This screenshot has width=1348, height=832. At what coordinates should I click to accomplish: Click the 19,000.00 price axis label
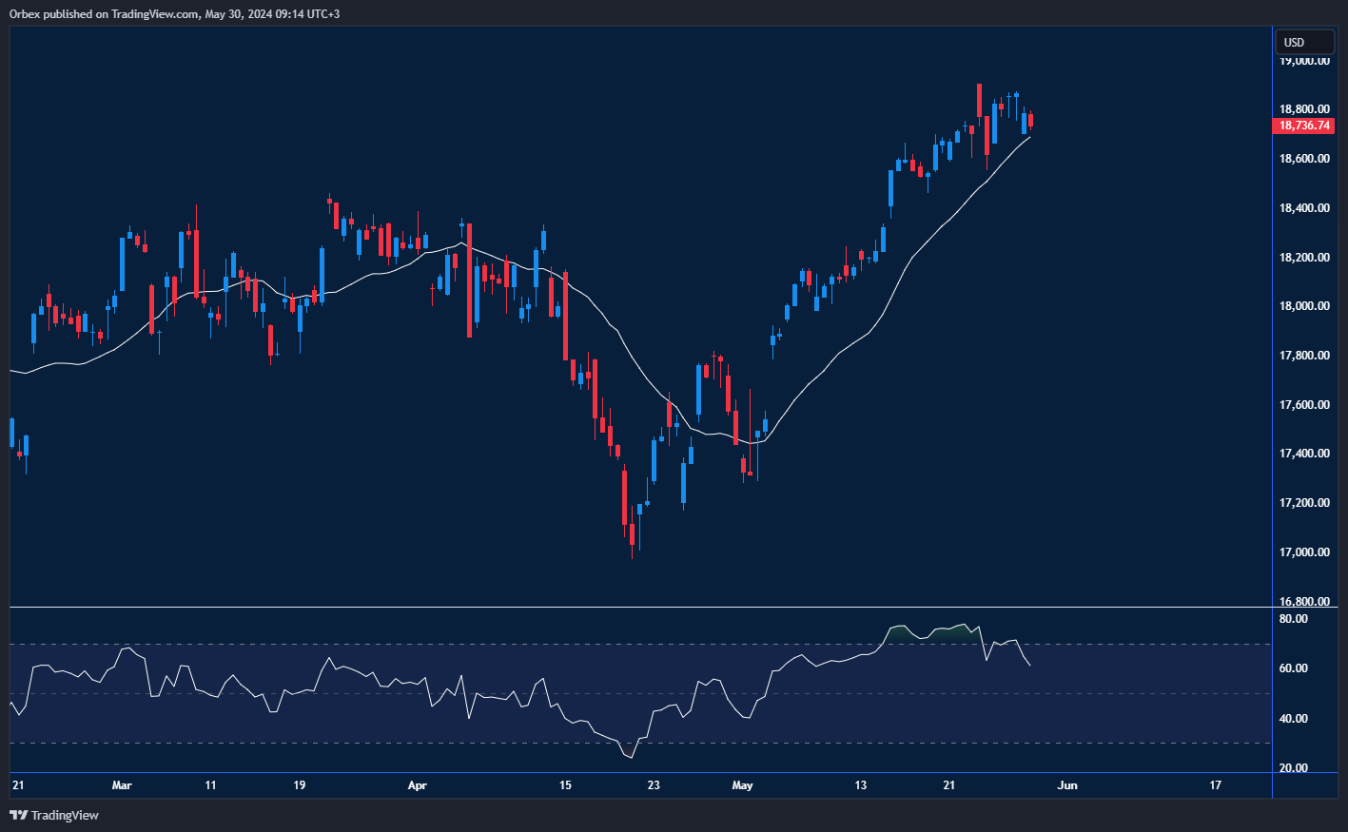pos(1303,61)
